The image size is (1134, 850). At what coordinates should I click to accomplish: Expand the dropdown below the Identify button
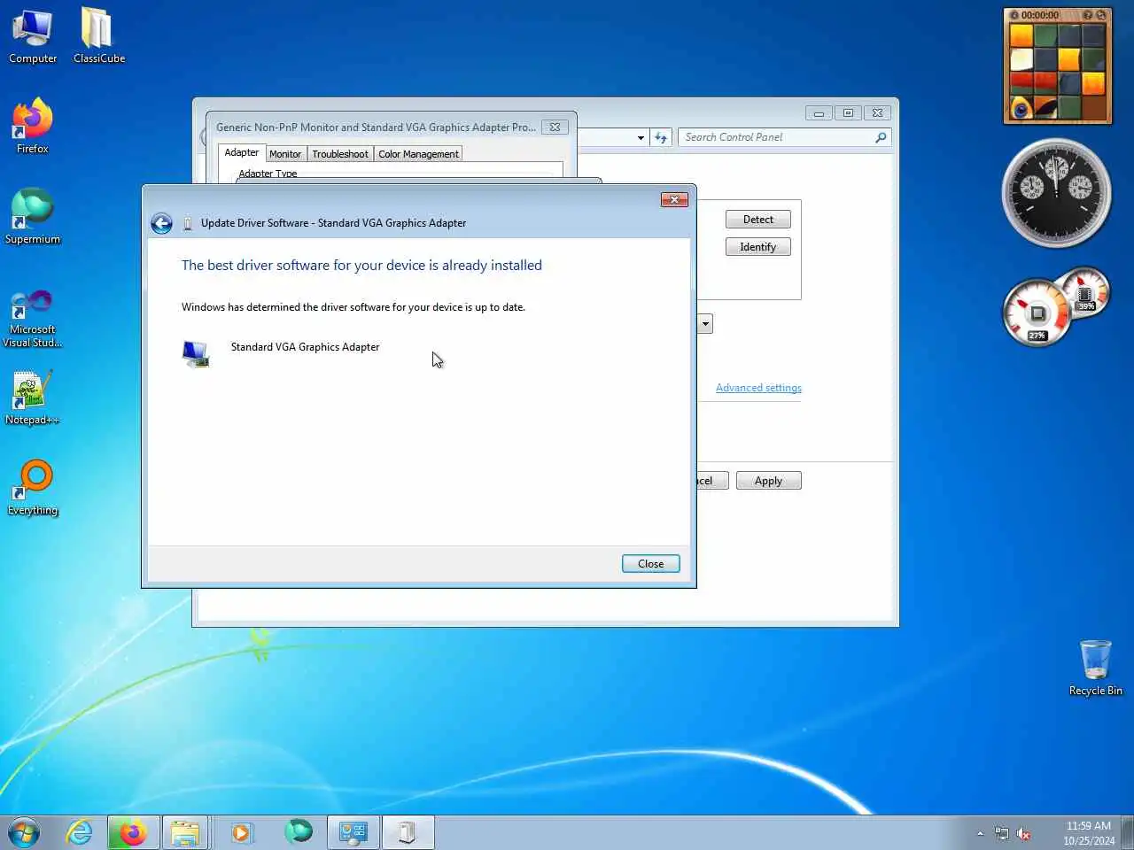[x=705, y=324]
